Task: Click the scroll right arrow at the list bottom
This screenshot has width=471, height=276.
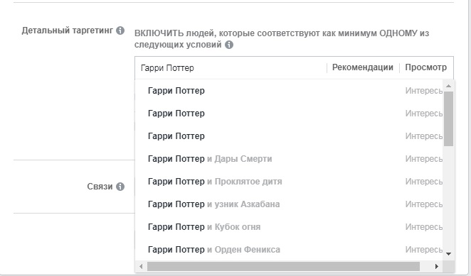Action: click(437, 266)
